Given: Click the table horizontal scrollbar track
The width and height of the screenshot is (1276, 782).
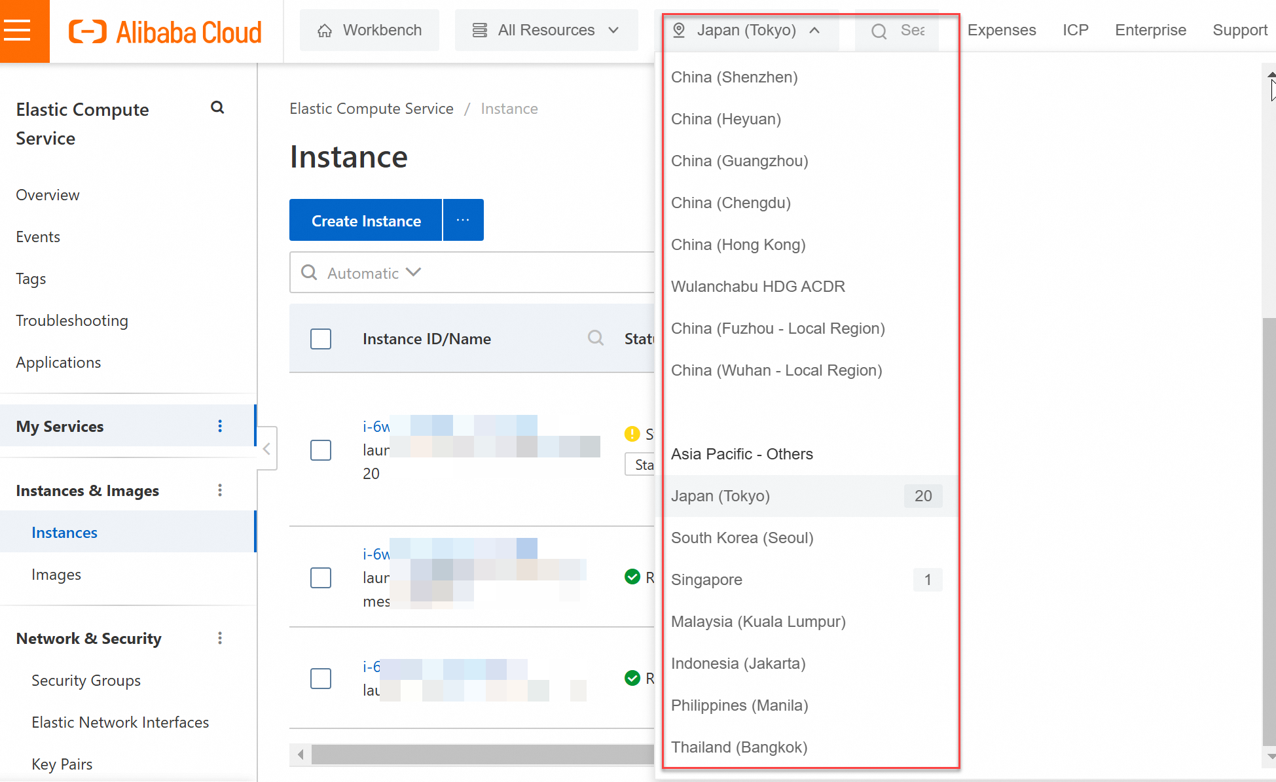Looking at the screenshot, I should pos(483,755).
